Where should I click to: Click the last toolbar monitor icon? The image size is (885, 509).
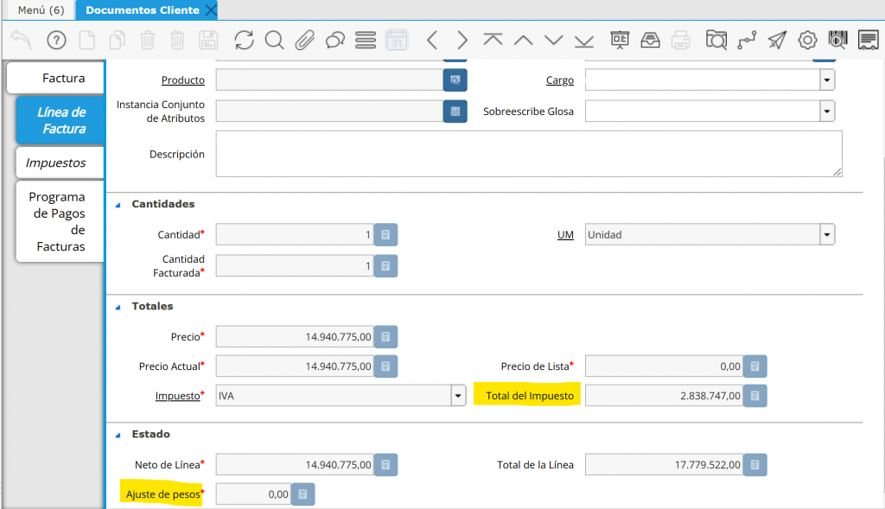tap(868, 40)
